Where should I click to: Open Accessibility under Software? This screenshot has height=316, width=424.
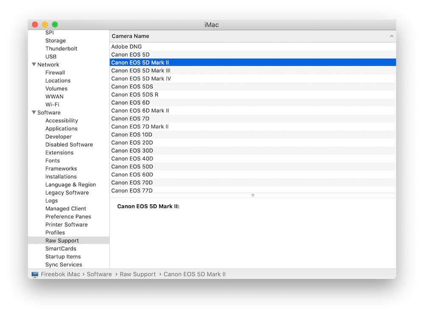[x=61, y=121]
